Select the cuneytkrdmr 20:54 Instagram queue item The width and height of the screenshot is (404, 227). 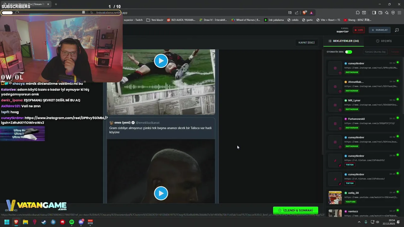coord(363,68)
